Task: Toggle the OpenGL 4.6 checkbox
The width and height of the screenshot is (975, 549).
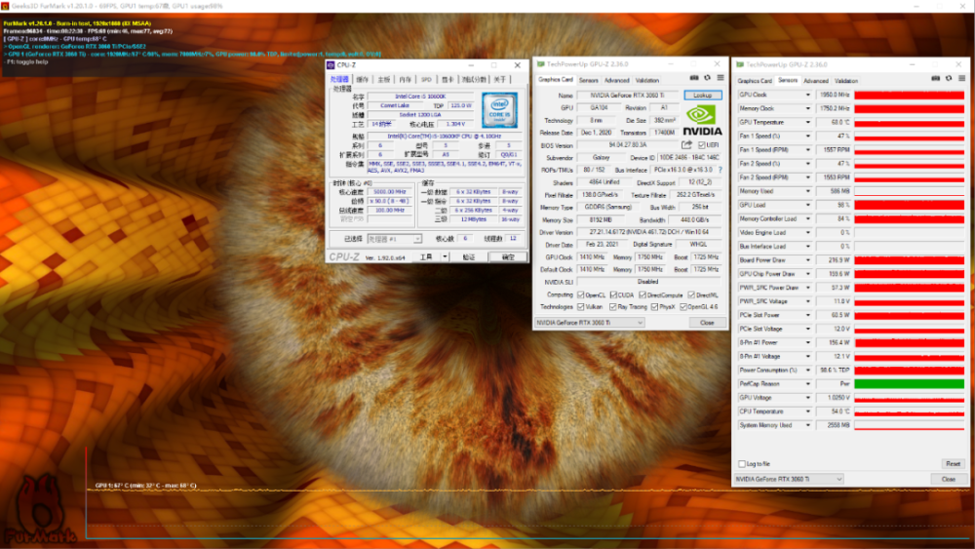Action: pyautogui.click(x=683, y=307)
